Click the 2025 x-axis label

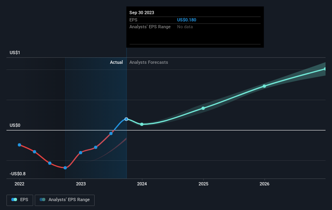(x=203, y=184)
